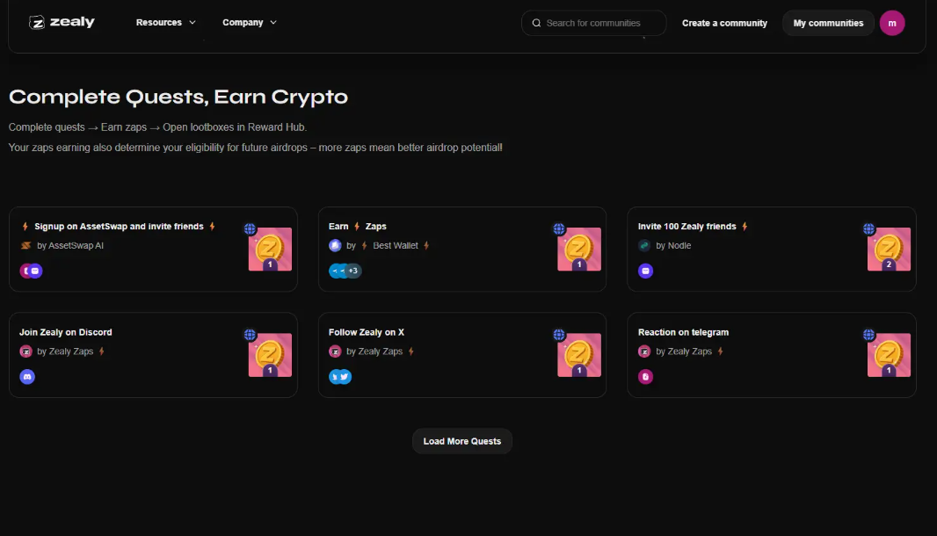This screenshot has height=536, width=937.
Task: Click 'by AssetSwap AI' author text
Action: (70, 245)
